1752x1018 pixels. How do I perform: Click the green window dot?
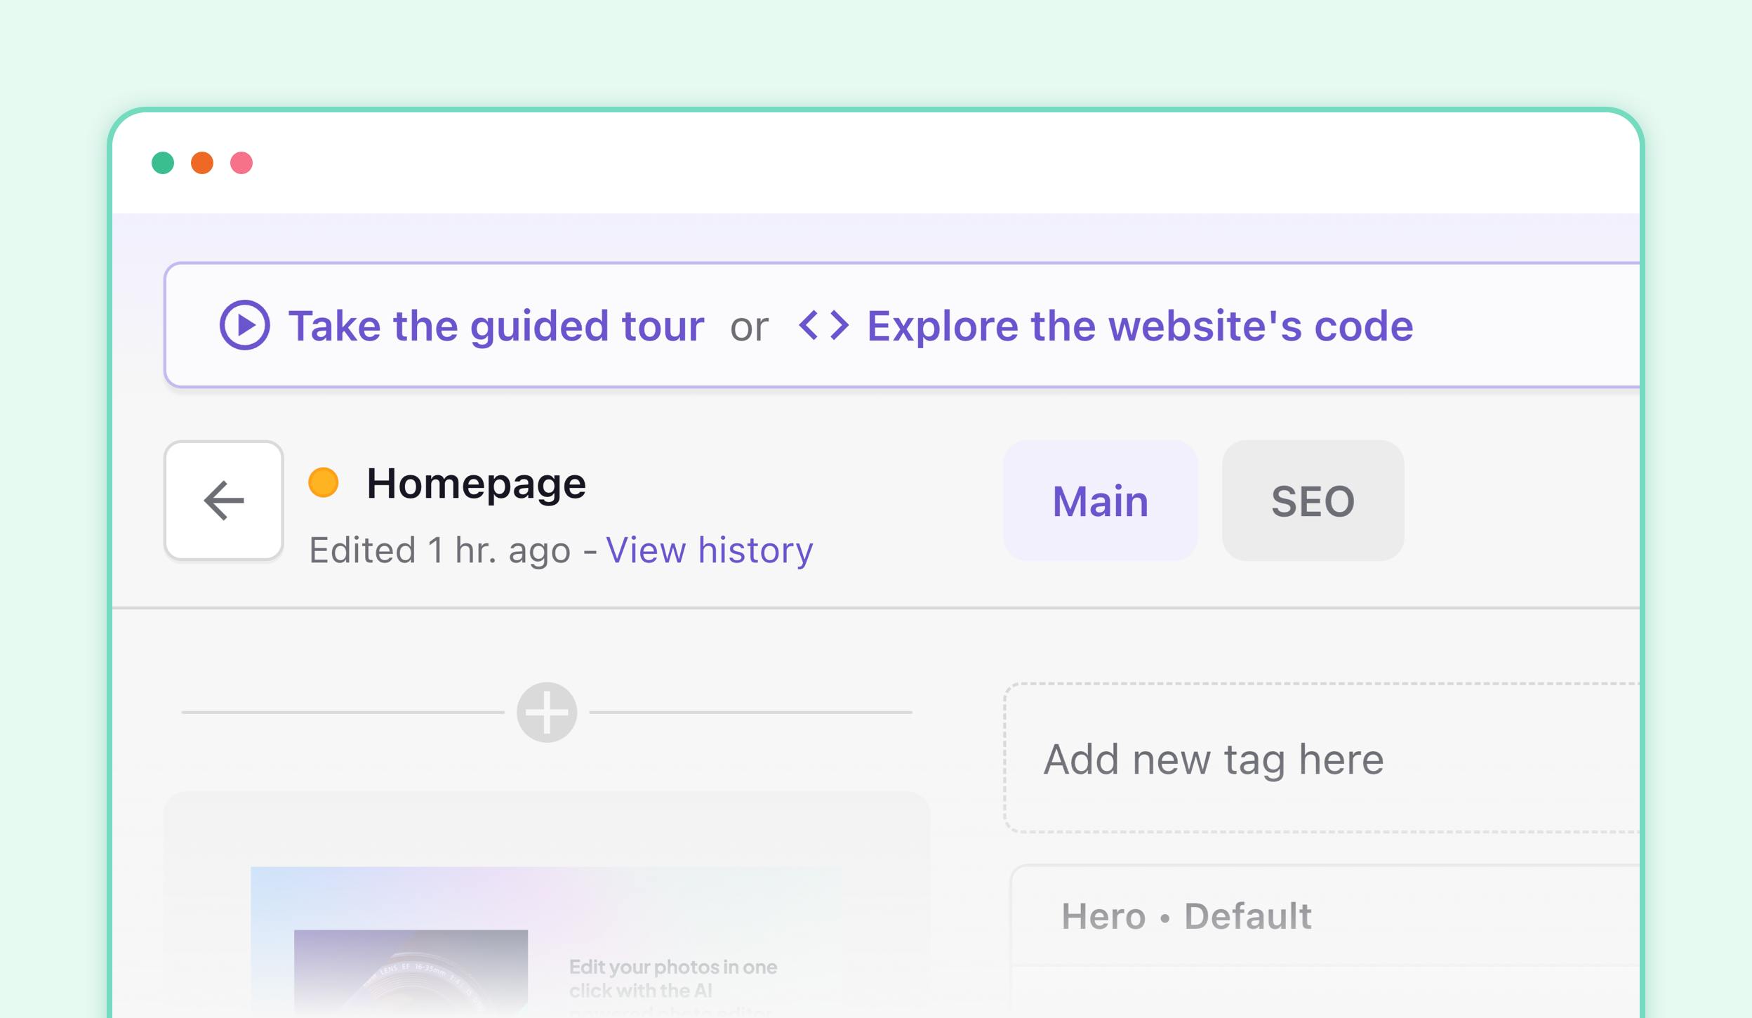point(163,163)
